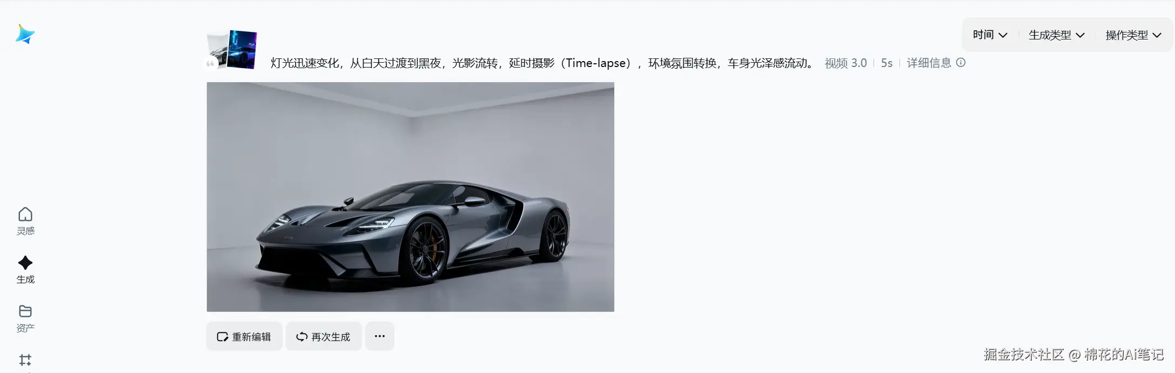Click the info circle icon beside 详细信息
The width and height of the screenshot is (1175, 373).
pyautogui.click(x=961, y=62)
